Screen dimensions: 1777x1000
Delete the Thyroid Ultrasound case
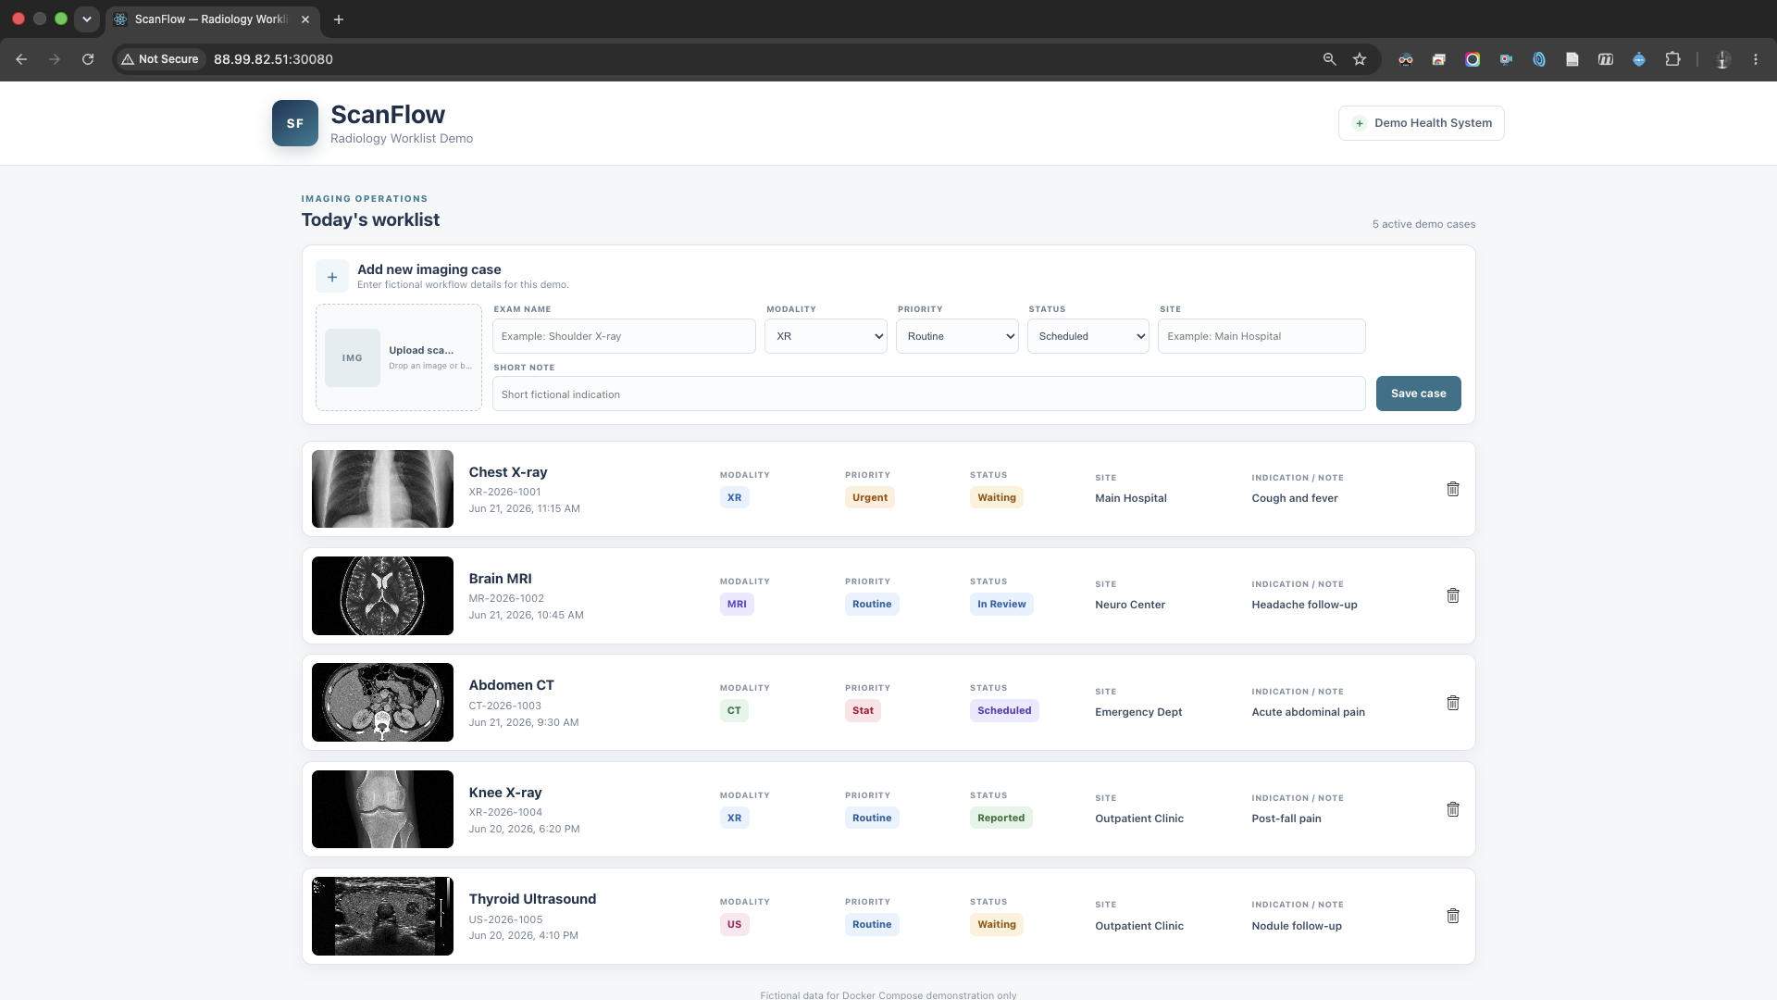pos(1453,916)
